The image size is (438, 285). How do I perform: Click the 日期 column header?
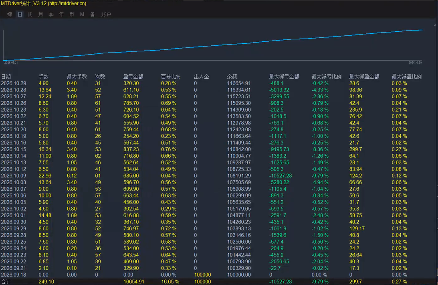tap(6, 77)
